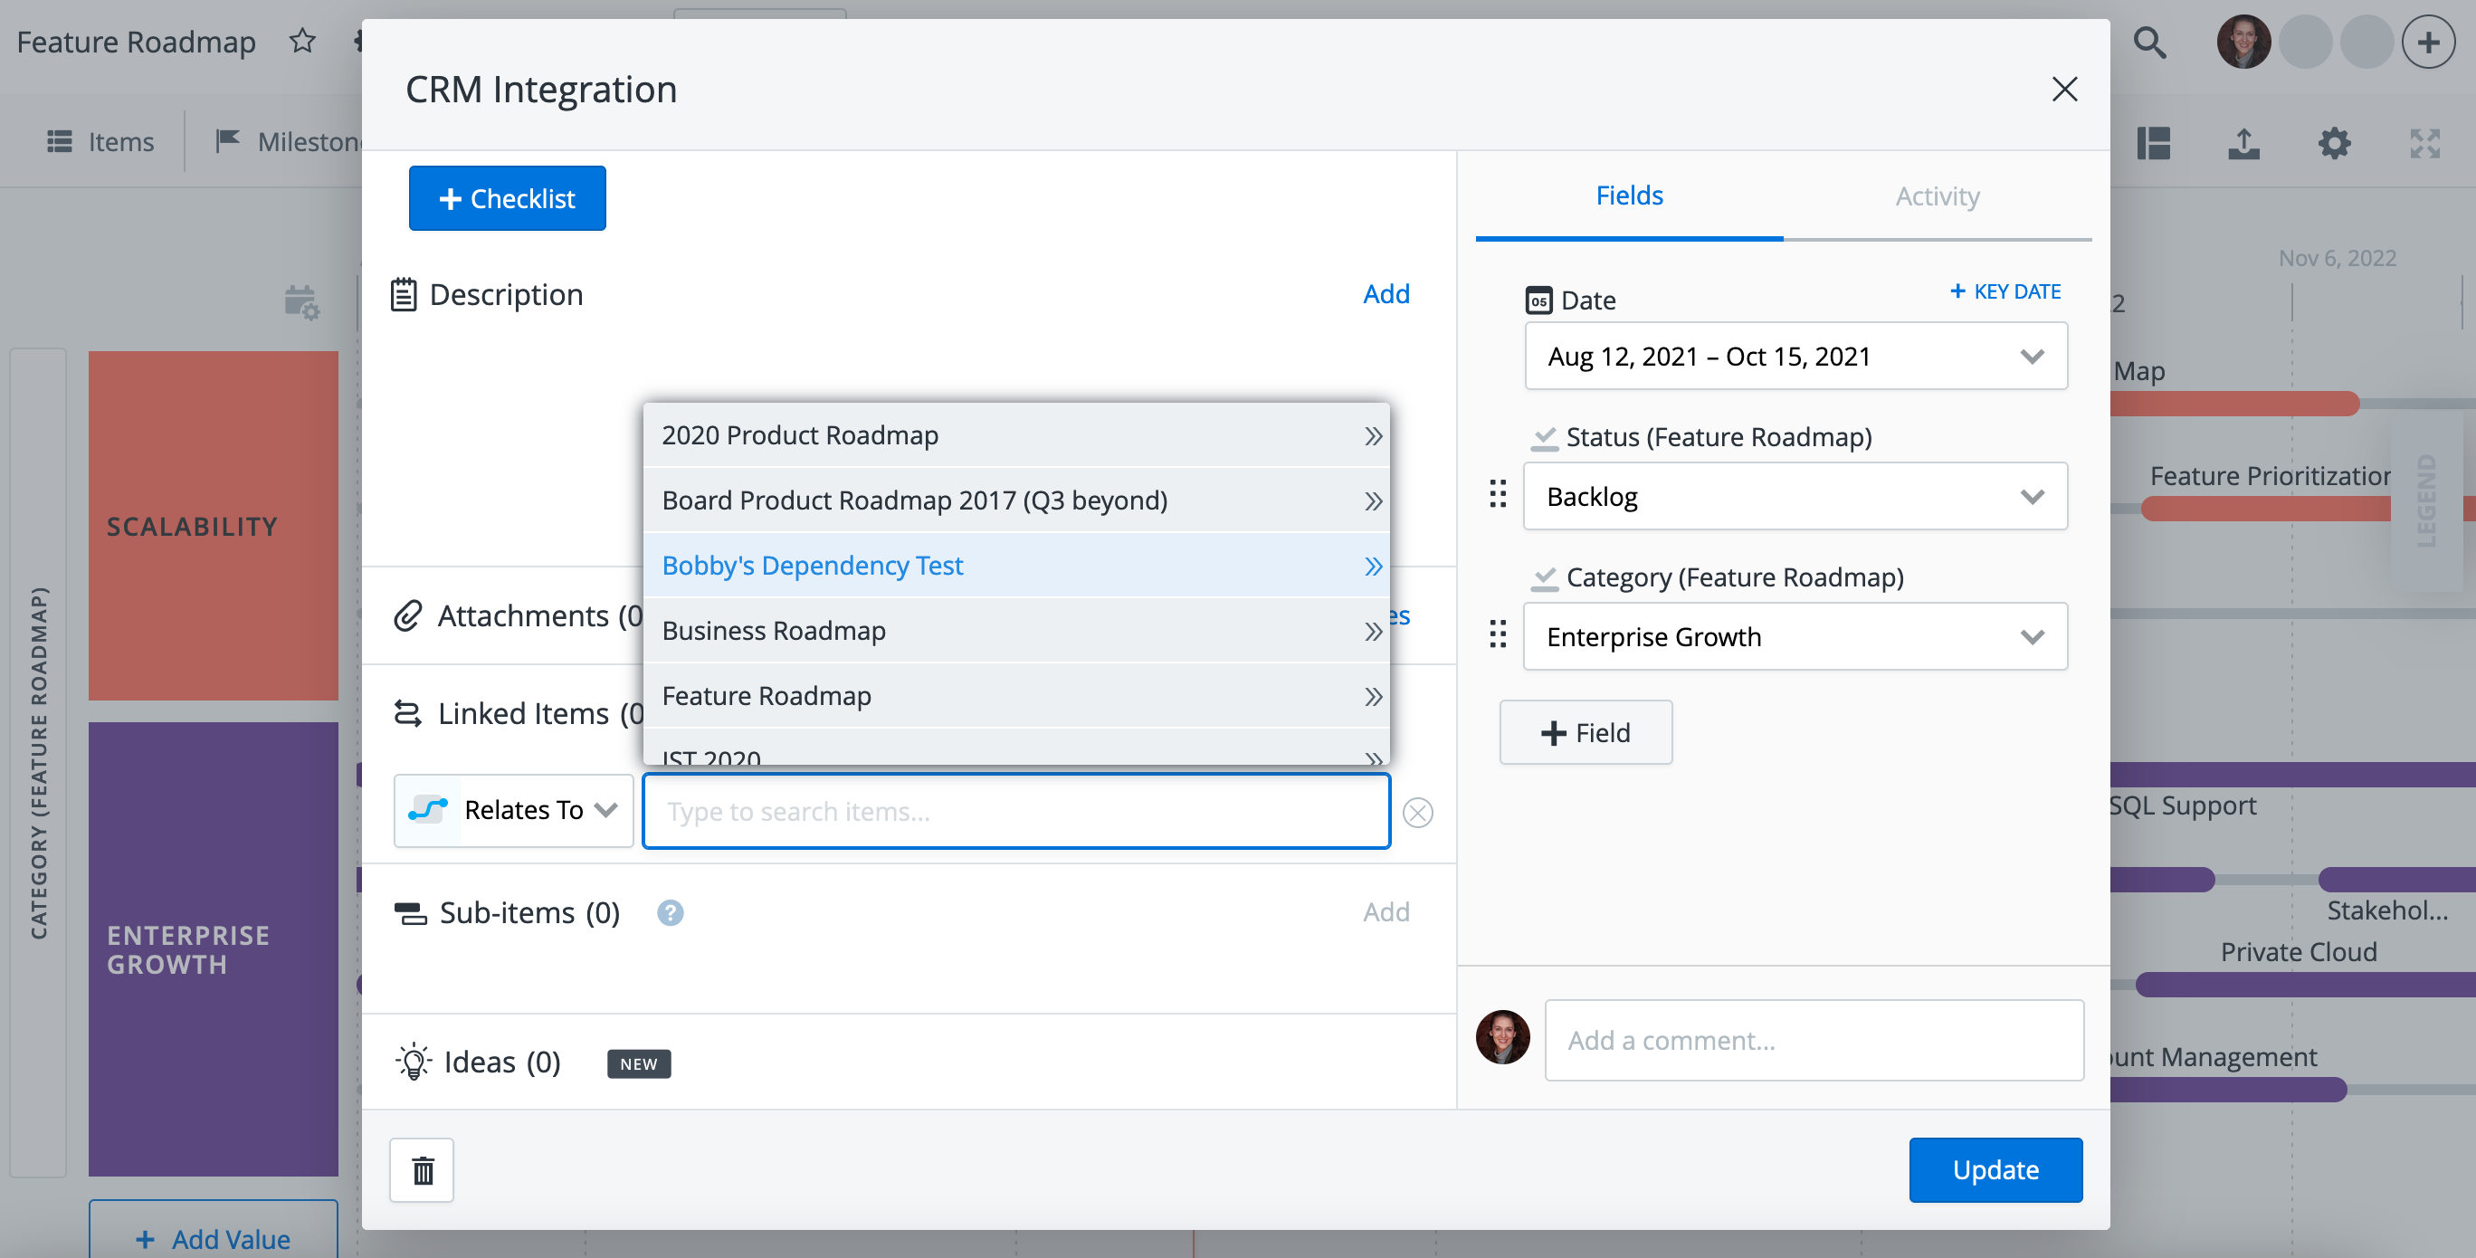Star the Feature Roadmap as favorite
Screen dimensions: 2476x1258
303,42
